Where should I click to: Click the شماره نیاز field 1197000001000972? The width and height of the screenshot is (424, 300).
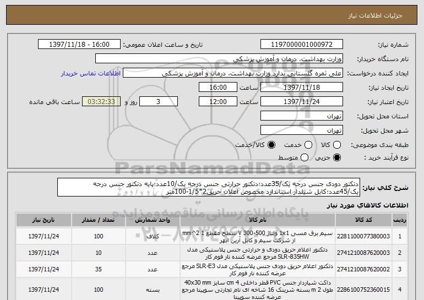[302, 45]
